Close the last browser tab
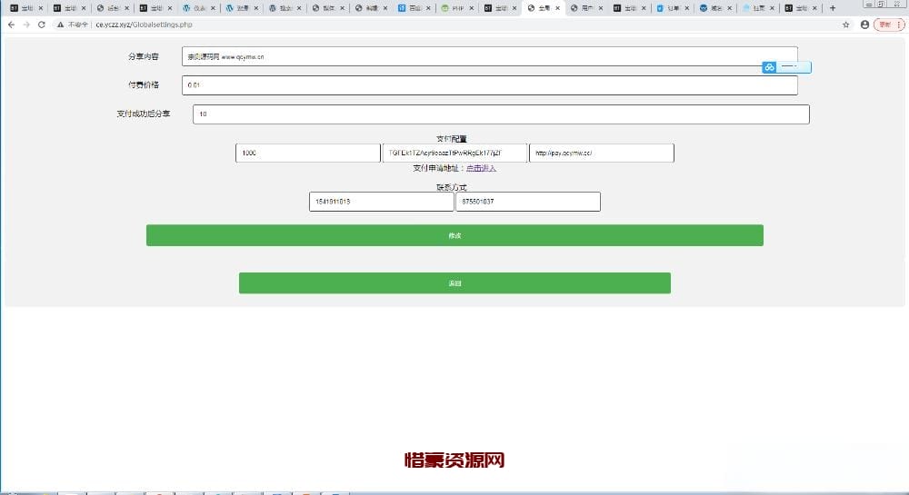 [x=814, y=8]
